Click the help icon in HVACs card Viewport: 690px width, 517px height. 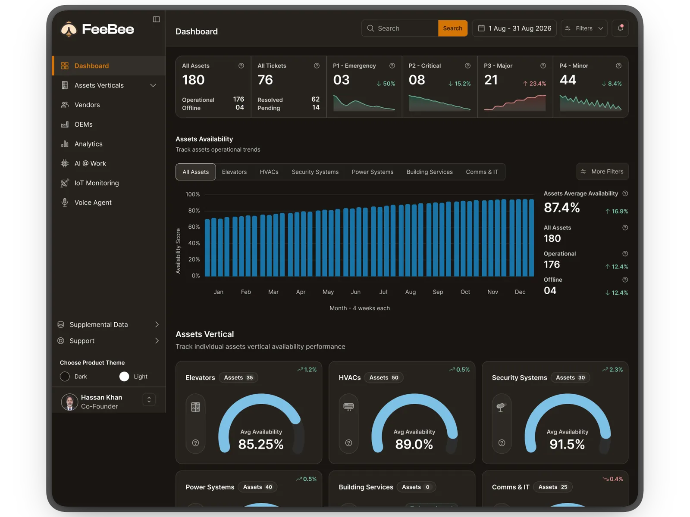click(x=348, y=443)
